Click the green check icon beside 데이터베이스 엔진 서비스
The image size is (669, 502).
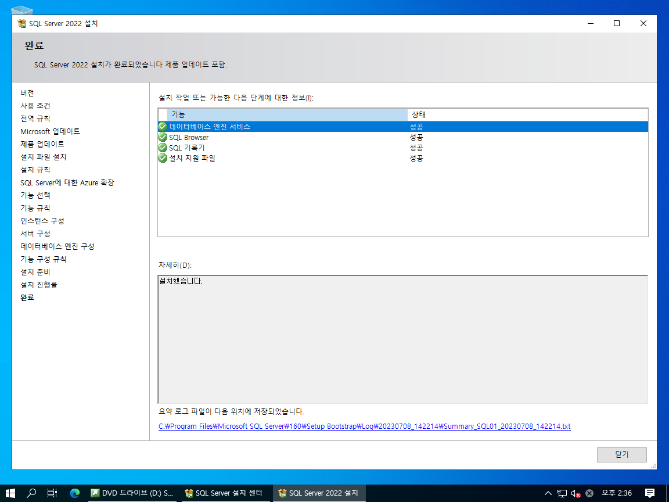point(163,126)
